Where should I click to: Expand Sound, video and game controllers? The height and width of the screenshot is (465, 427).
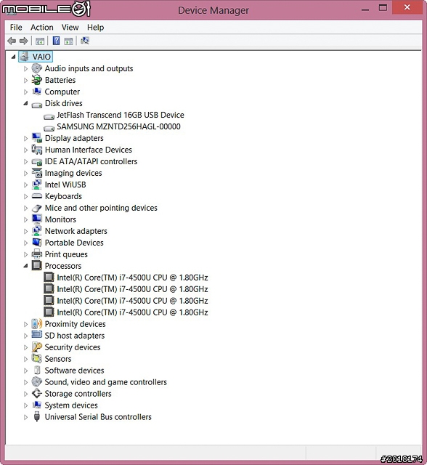26,382
